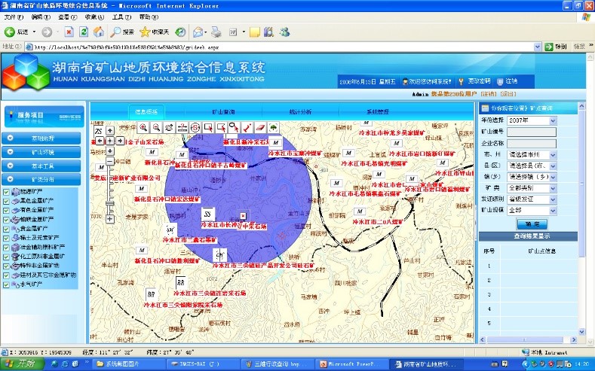This screenshot has height=371, width=595.
Task: Toggle the 水气矿产 layer checkbox
Action: tap(7, 285)
